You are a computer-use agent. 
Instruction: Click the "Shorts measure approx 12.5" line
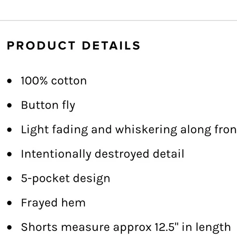point(126,227)
